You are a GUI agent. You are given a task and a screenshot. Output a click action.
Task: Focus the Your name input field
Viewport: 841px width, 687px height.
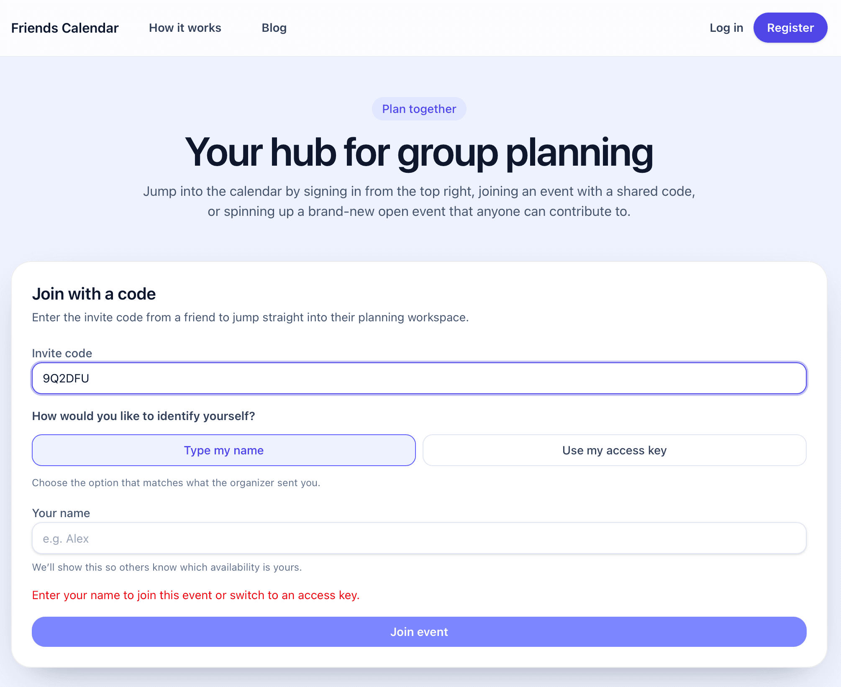pos(419,538)
